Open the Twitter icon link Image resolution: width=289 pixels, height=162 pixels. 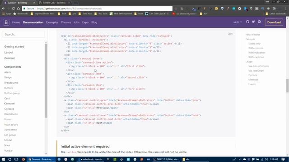pos(253,22)
